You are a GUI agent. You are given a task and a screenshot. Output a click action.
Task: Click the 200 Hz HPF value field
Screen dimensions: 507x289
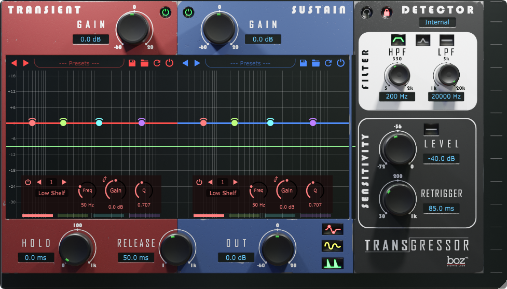tap(397, 97)
